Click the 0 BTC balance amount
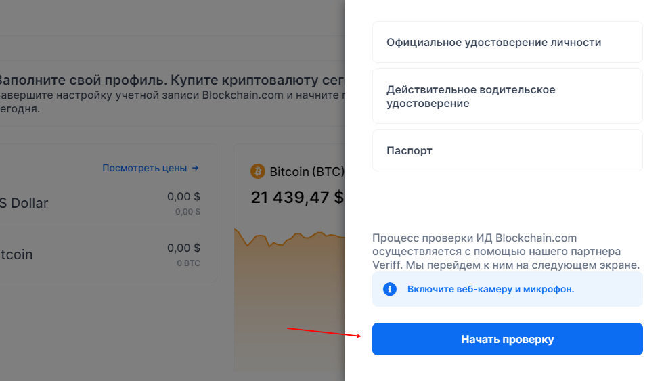Viewport: 664px width, 381px height. [188, 263]
